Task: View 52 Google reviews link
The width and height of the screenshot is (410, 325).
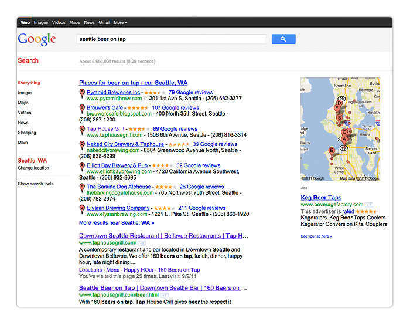Action: (198, 165)
